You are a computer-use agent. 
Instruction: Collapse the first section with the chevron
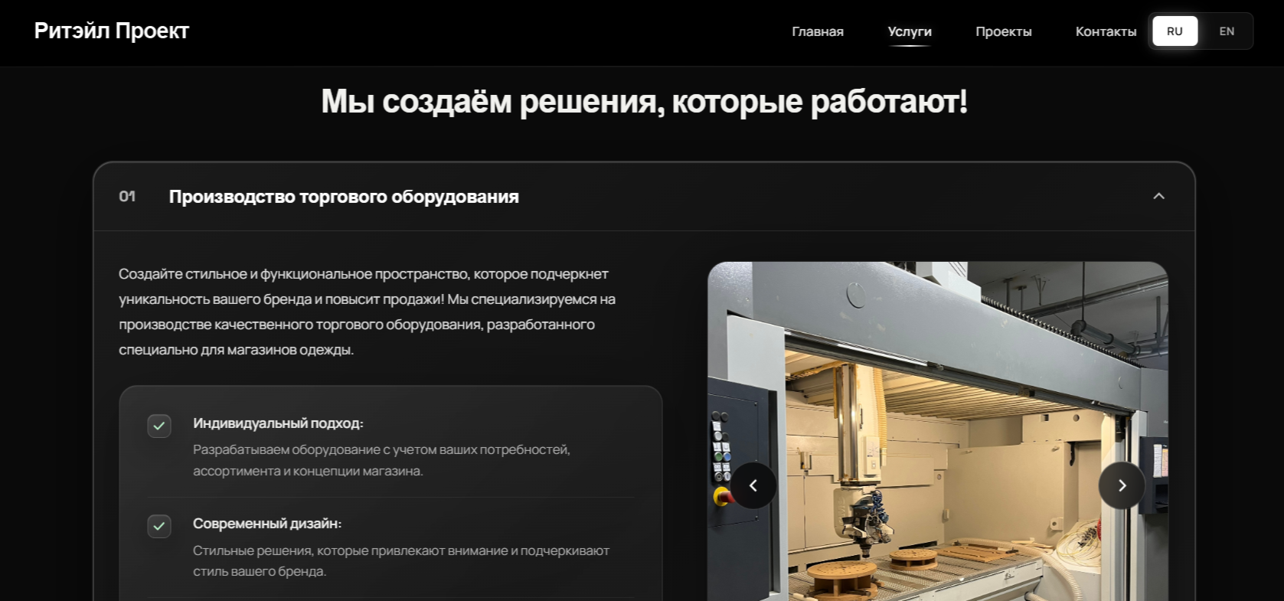tap(1159, 196)
